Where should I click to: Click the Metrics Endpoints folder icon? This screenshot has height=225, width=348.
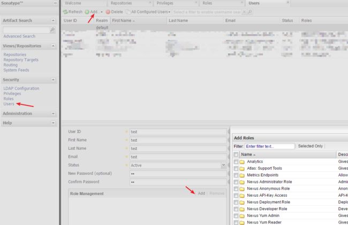coord(242,175)
